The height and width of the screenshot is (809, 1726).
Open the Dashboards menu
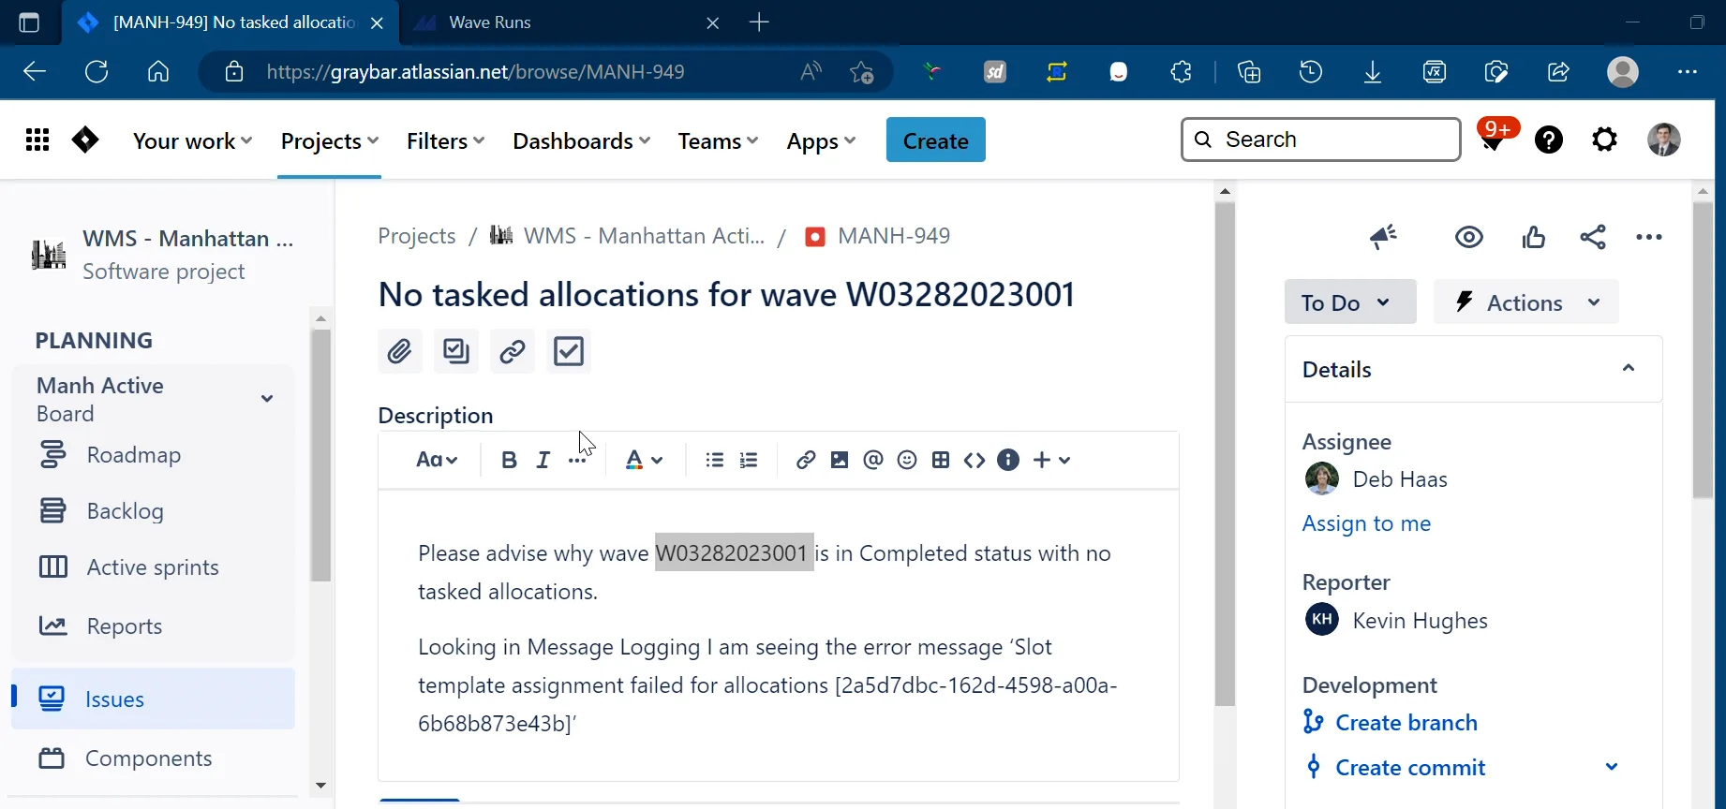pos(582,140)
